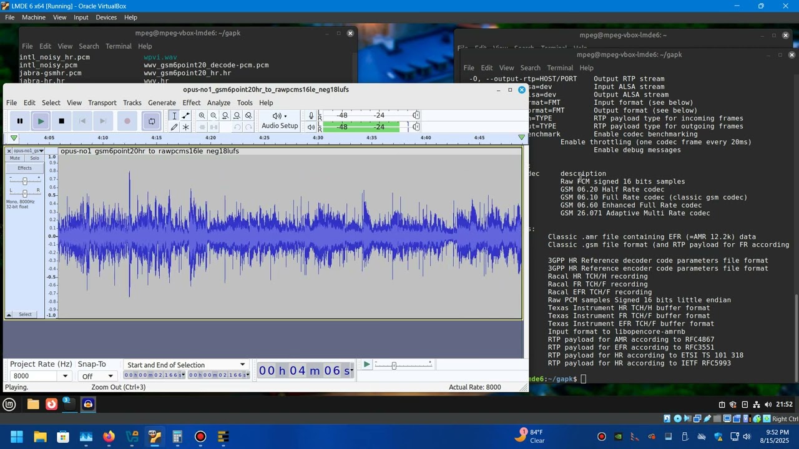Adjust the playback speed slider

click(x=394, y=365)
